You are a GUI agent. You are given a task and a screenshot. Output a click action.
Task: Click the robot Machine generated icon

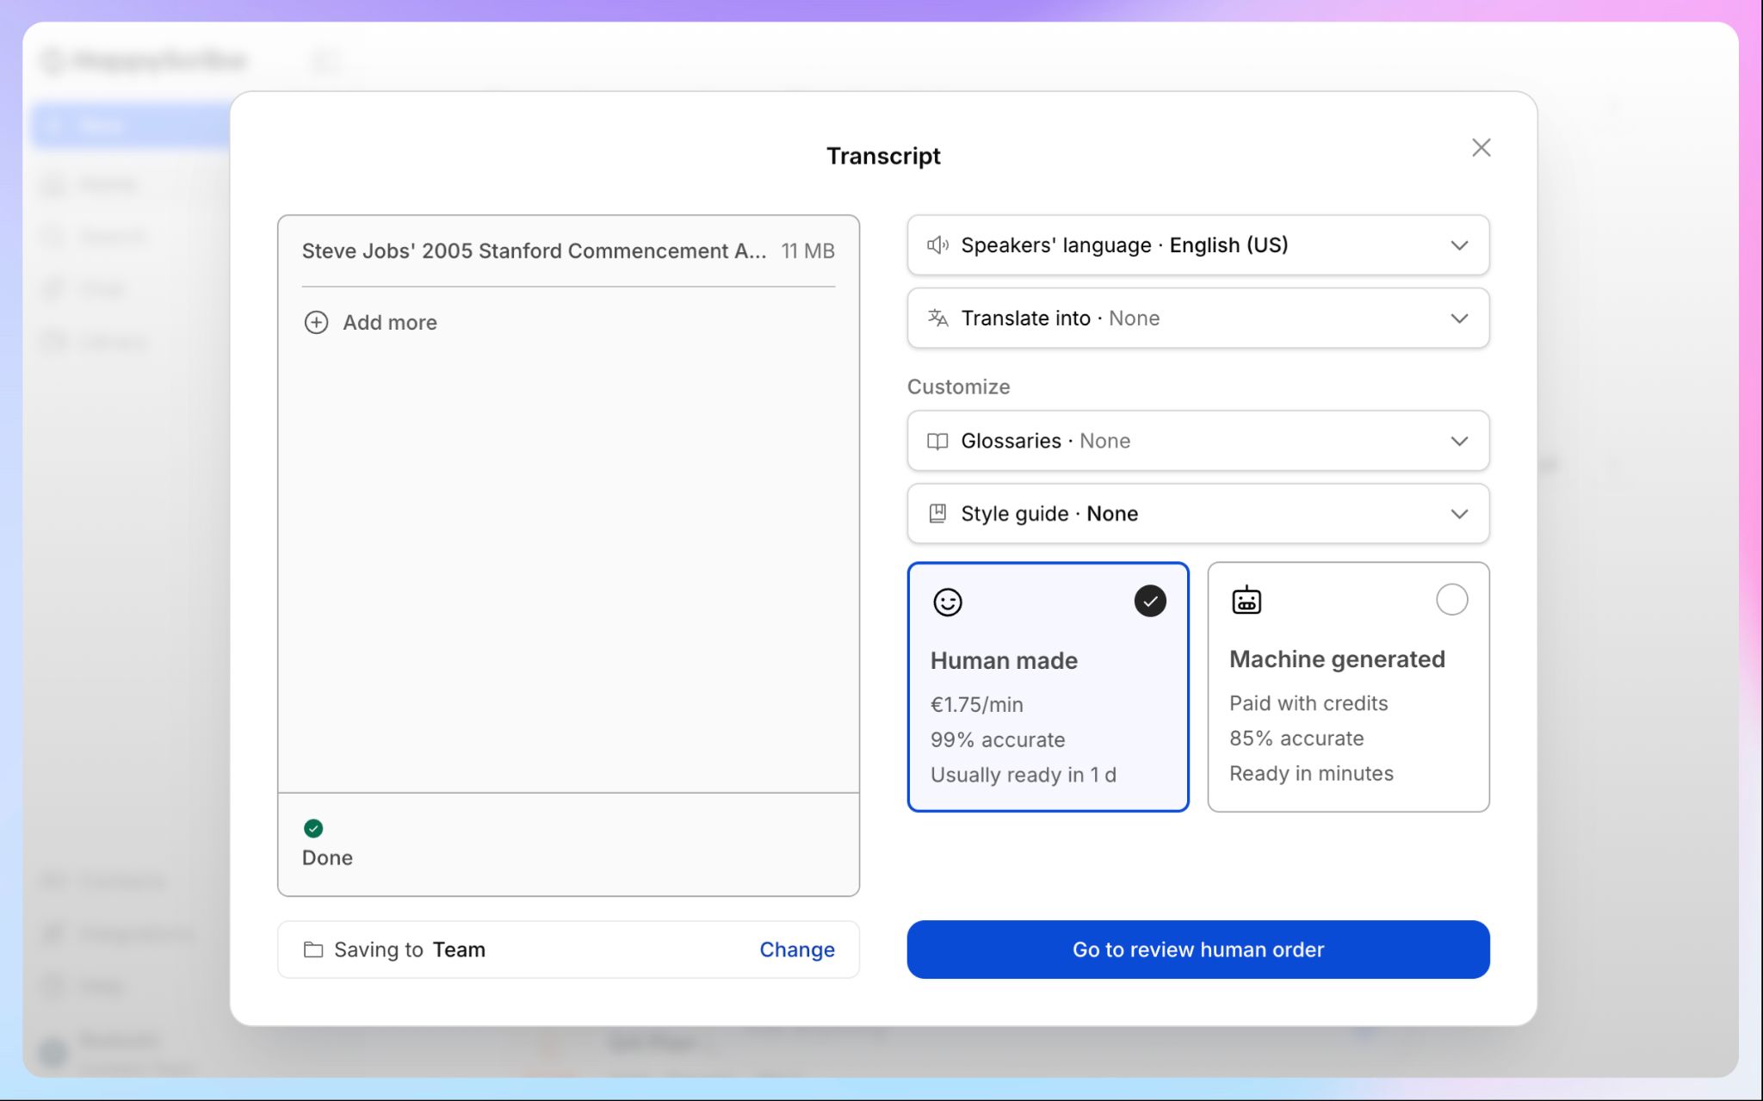[1246, 599]
